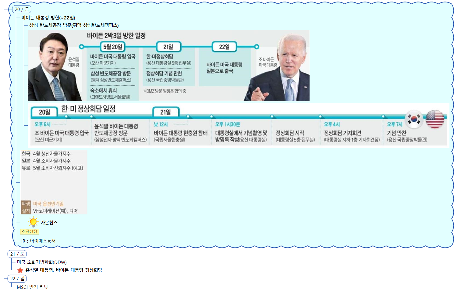The image size is (459, 294).
Task: Click Joe Biden's portrait photo
Action: [277, 67]
